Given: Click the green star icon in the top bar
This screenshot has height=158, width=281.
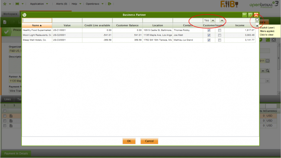Looking at the screenshot, I should coord(4,4).
